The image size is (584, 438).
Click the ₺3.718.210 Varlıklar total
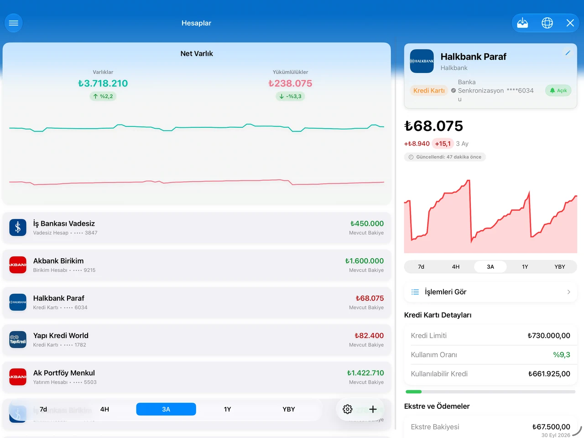click(x=103, y=83)
